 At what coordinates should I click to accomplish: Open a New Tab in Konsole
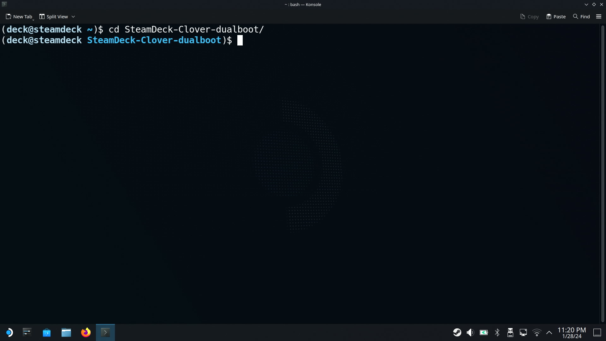click(x=19, y=16)
